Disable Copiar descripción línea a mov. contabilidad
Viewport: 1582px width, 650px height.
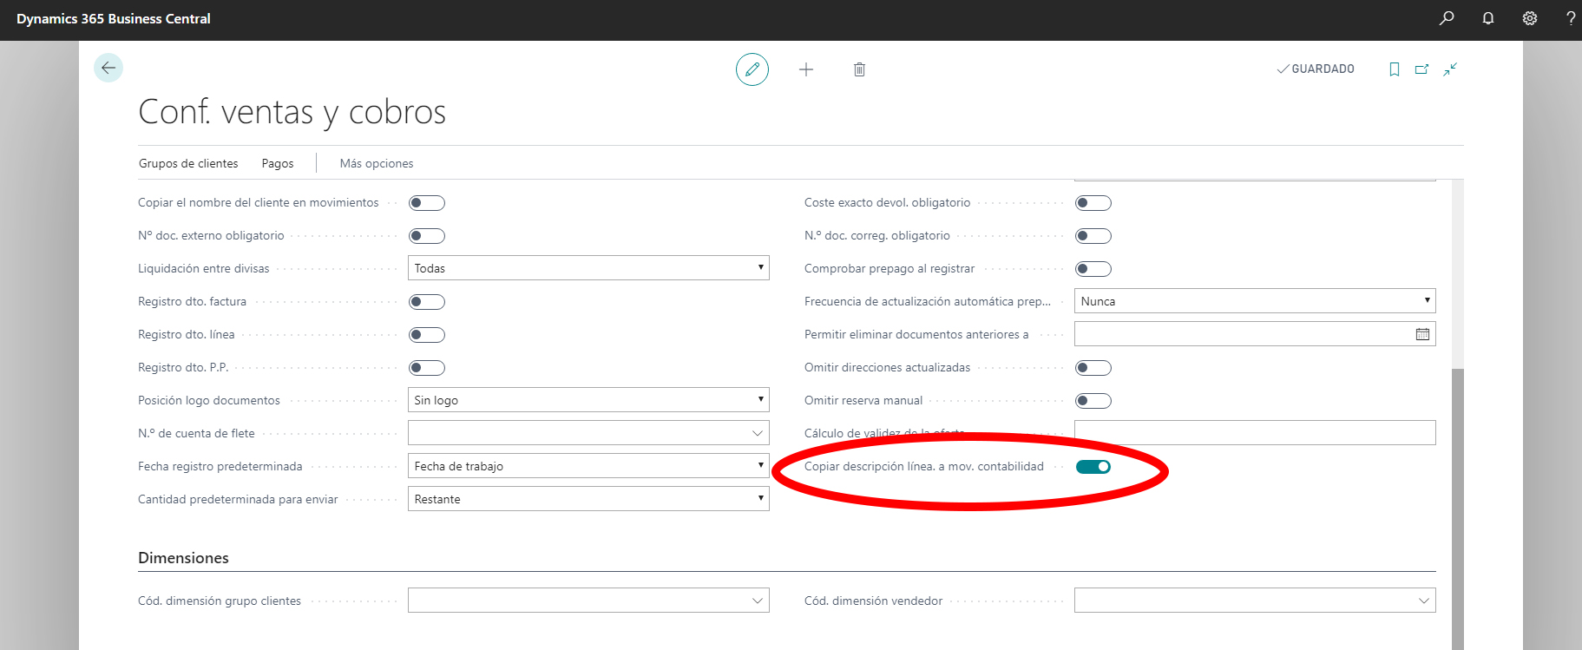[x=1093, y=467]
